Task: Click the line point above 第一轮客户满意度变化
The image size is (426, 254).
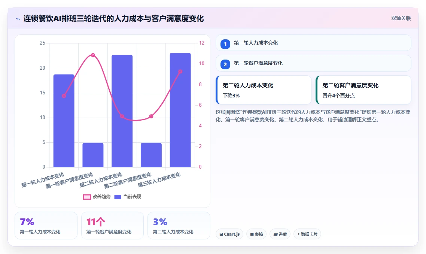Action: (x=93, y=55)
